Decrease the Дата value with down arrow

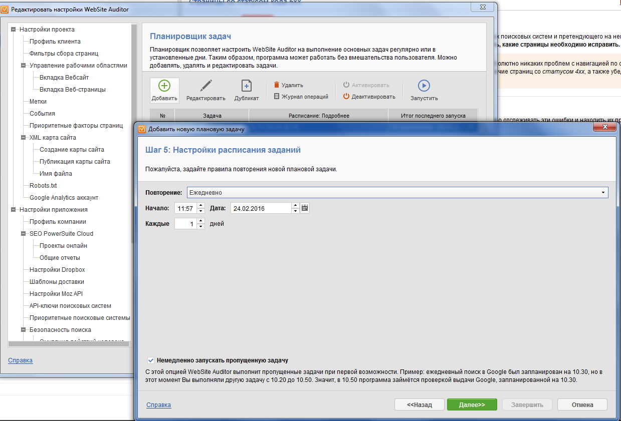click(295, 211)
